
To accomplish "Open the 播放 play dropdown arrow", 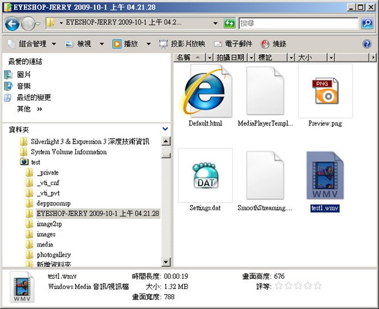I will pos(149,44).
